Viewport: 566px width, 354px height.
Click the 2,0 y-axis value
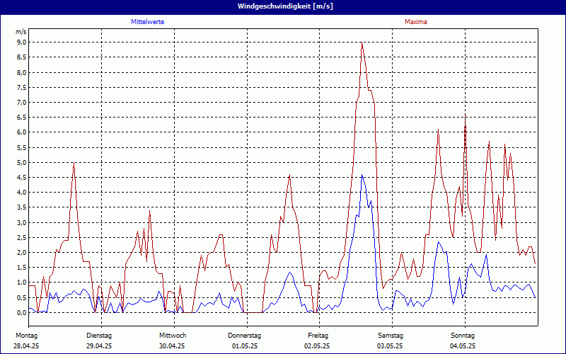[x=21, y=253]
